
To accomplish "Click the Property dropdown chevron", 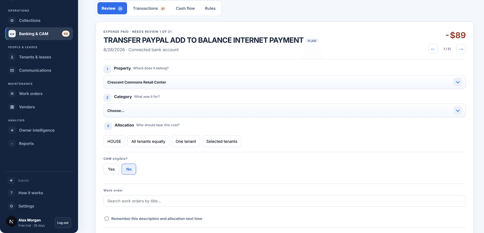I will coord(457,82).
